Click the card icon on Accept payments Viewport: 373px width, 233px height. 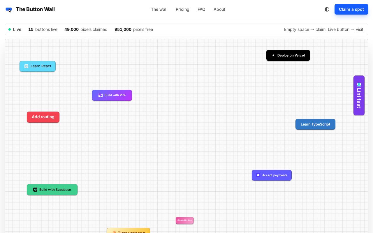(x=258, y=175)
